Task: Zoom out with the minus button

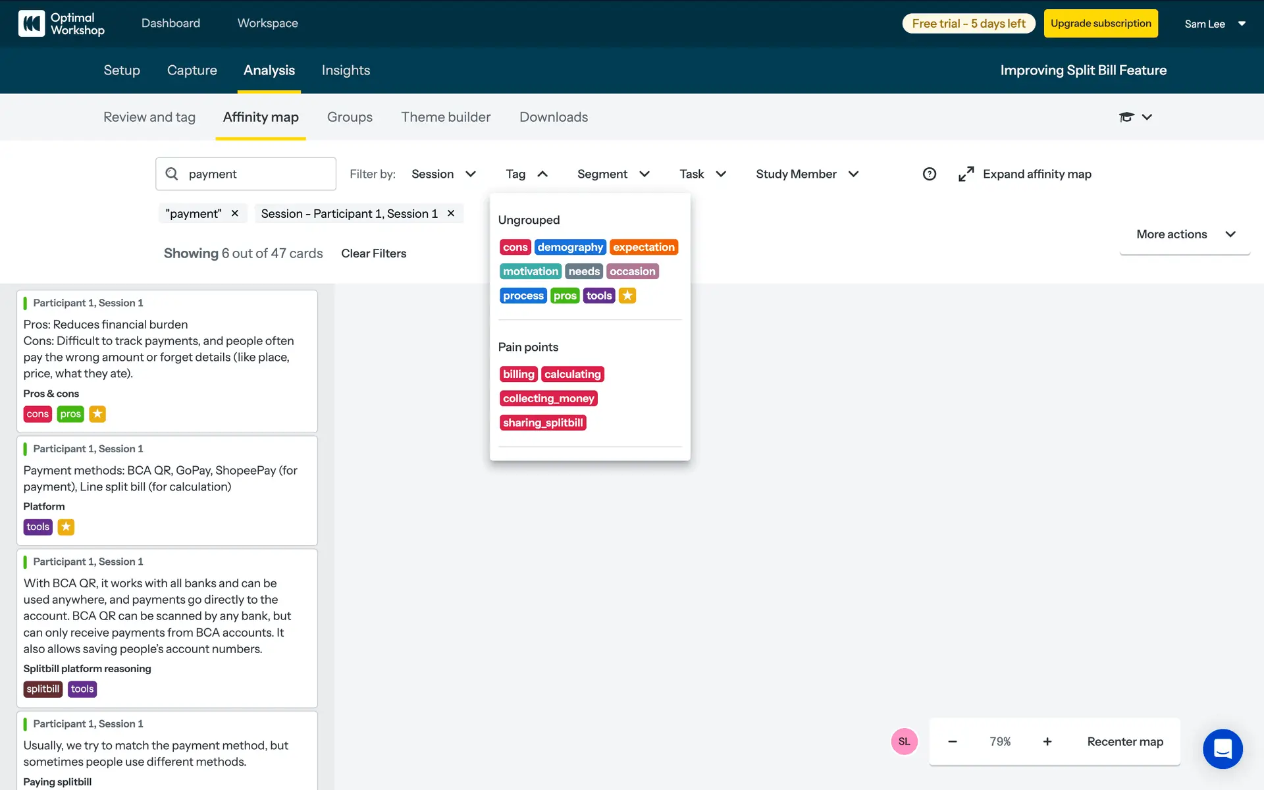Action: pyautogui.click(x=953, y=741)
